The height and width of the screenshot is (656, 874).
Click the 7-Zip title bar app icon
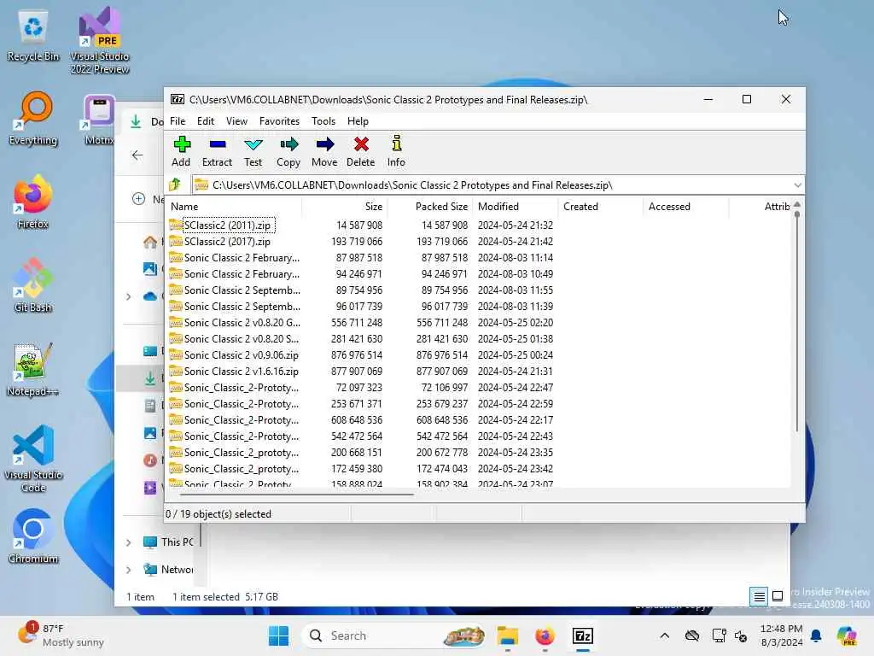(178, 99)
